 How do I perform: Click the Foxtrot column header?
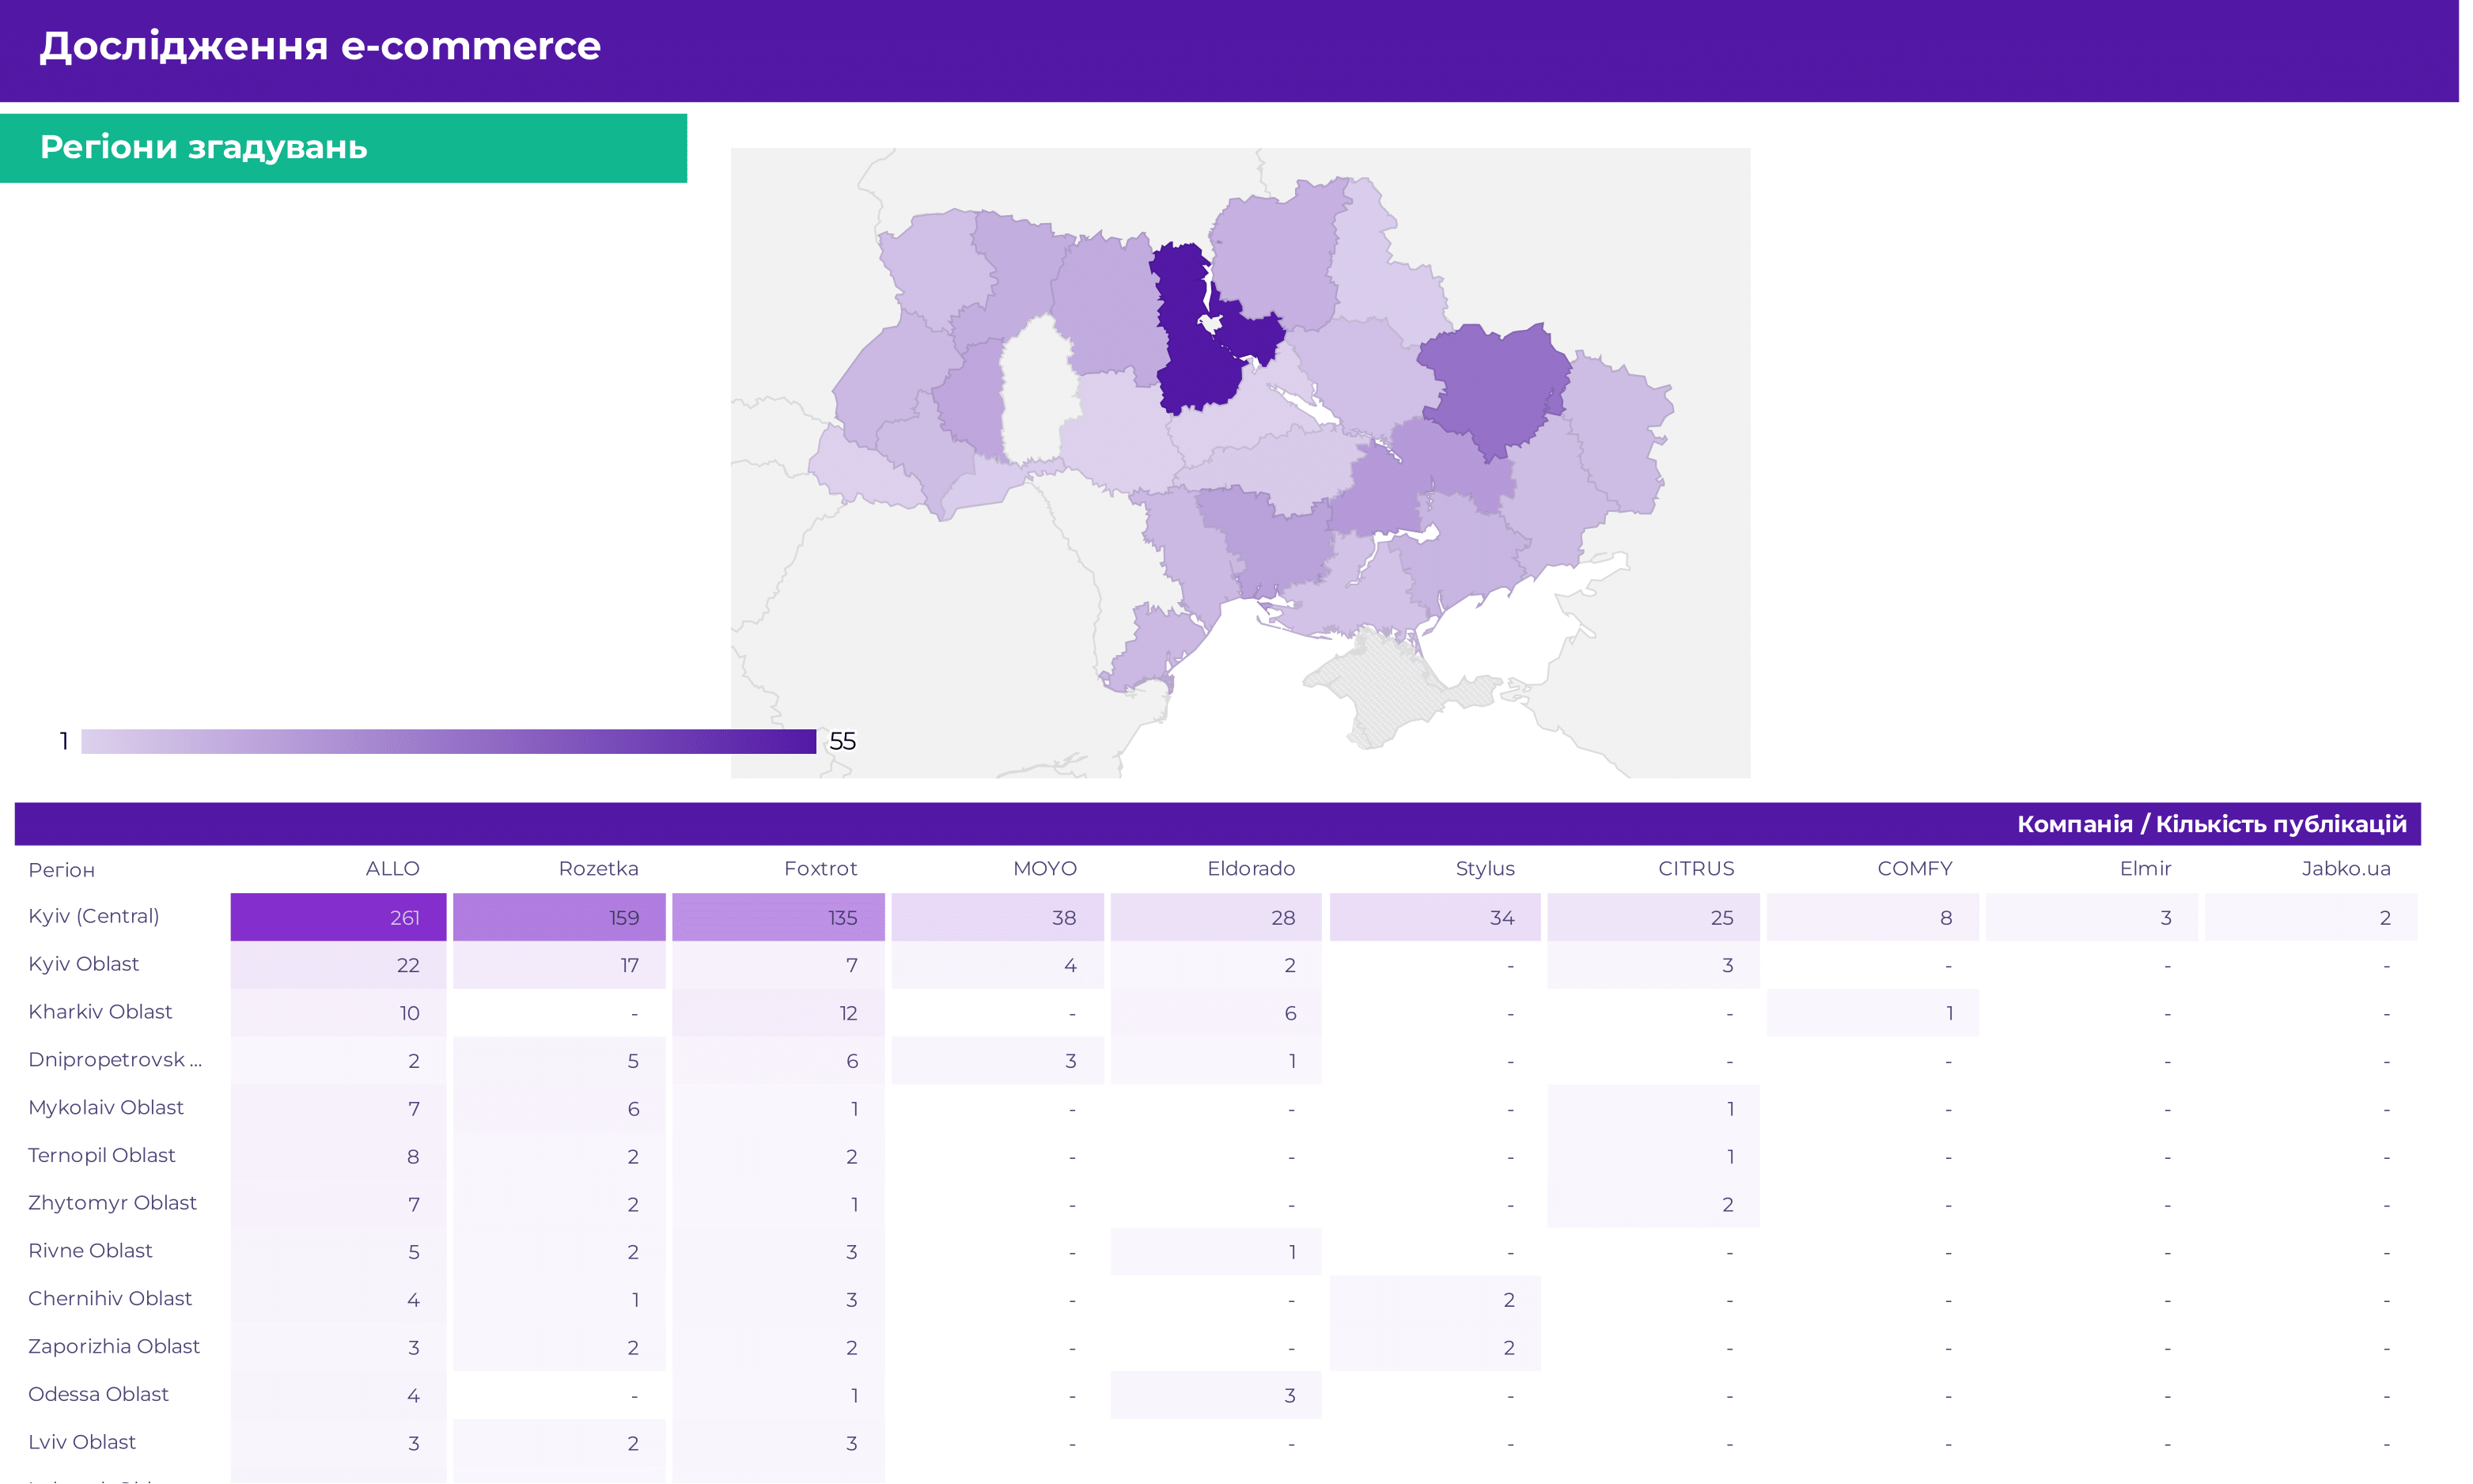pos(820,869)
